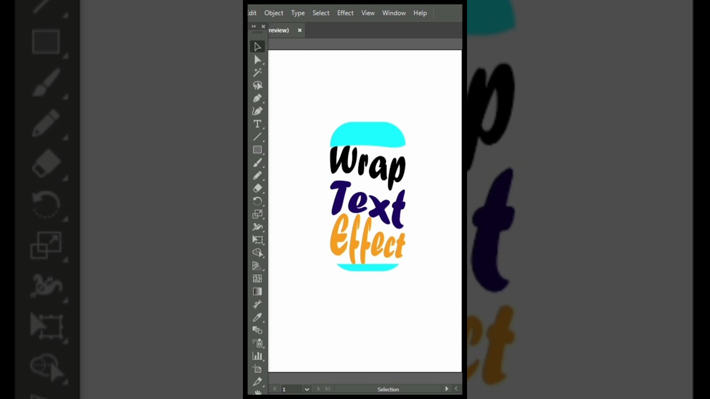
Task: Go to previous artboard
Action: [274, 389]
